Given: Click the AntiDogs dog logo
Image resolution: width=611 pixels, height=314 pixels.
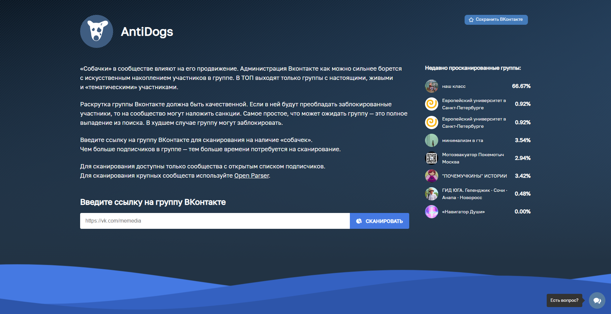Looking at the screenshot, I should pyautogui.click(x=97, y=31).
